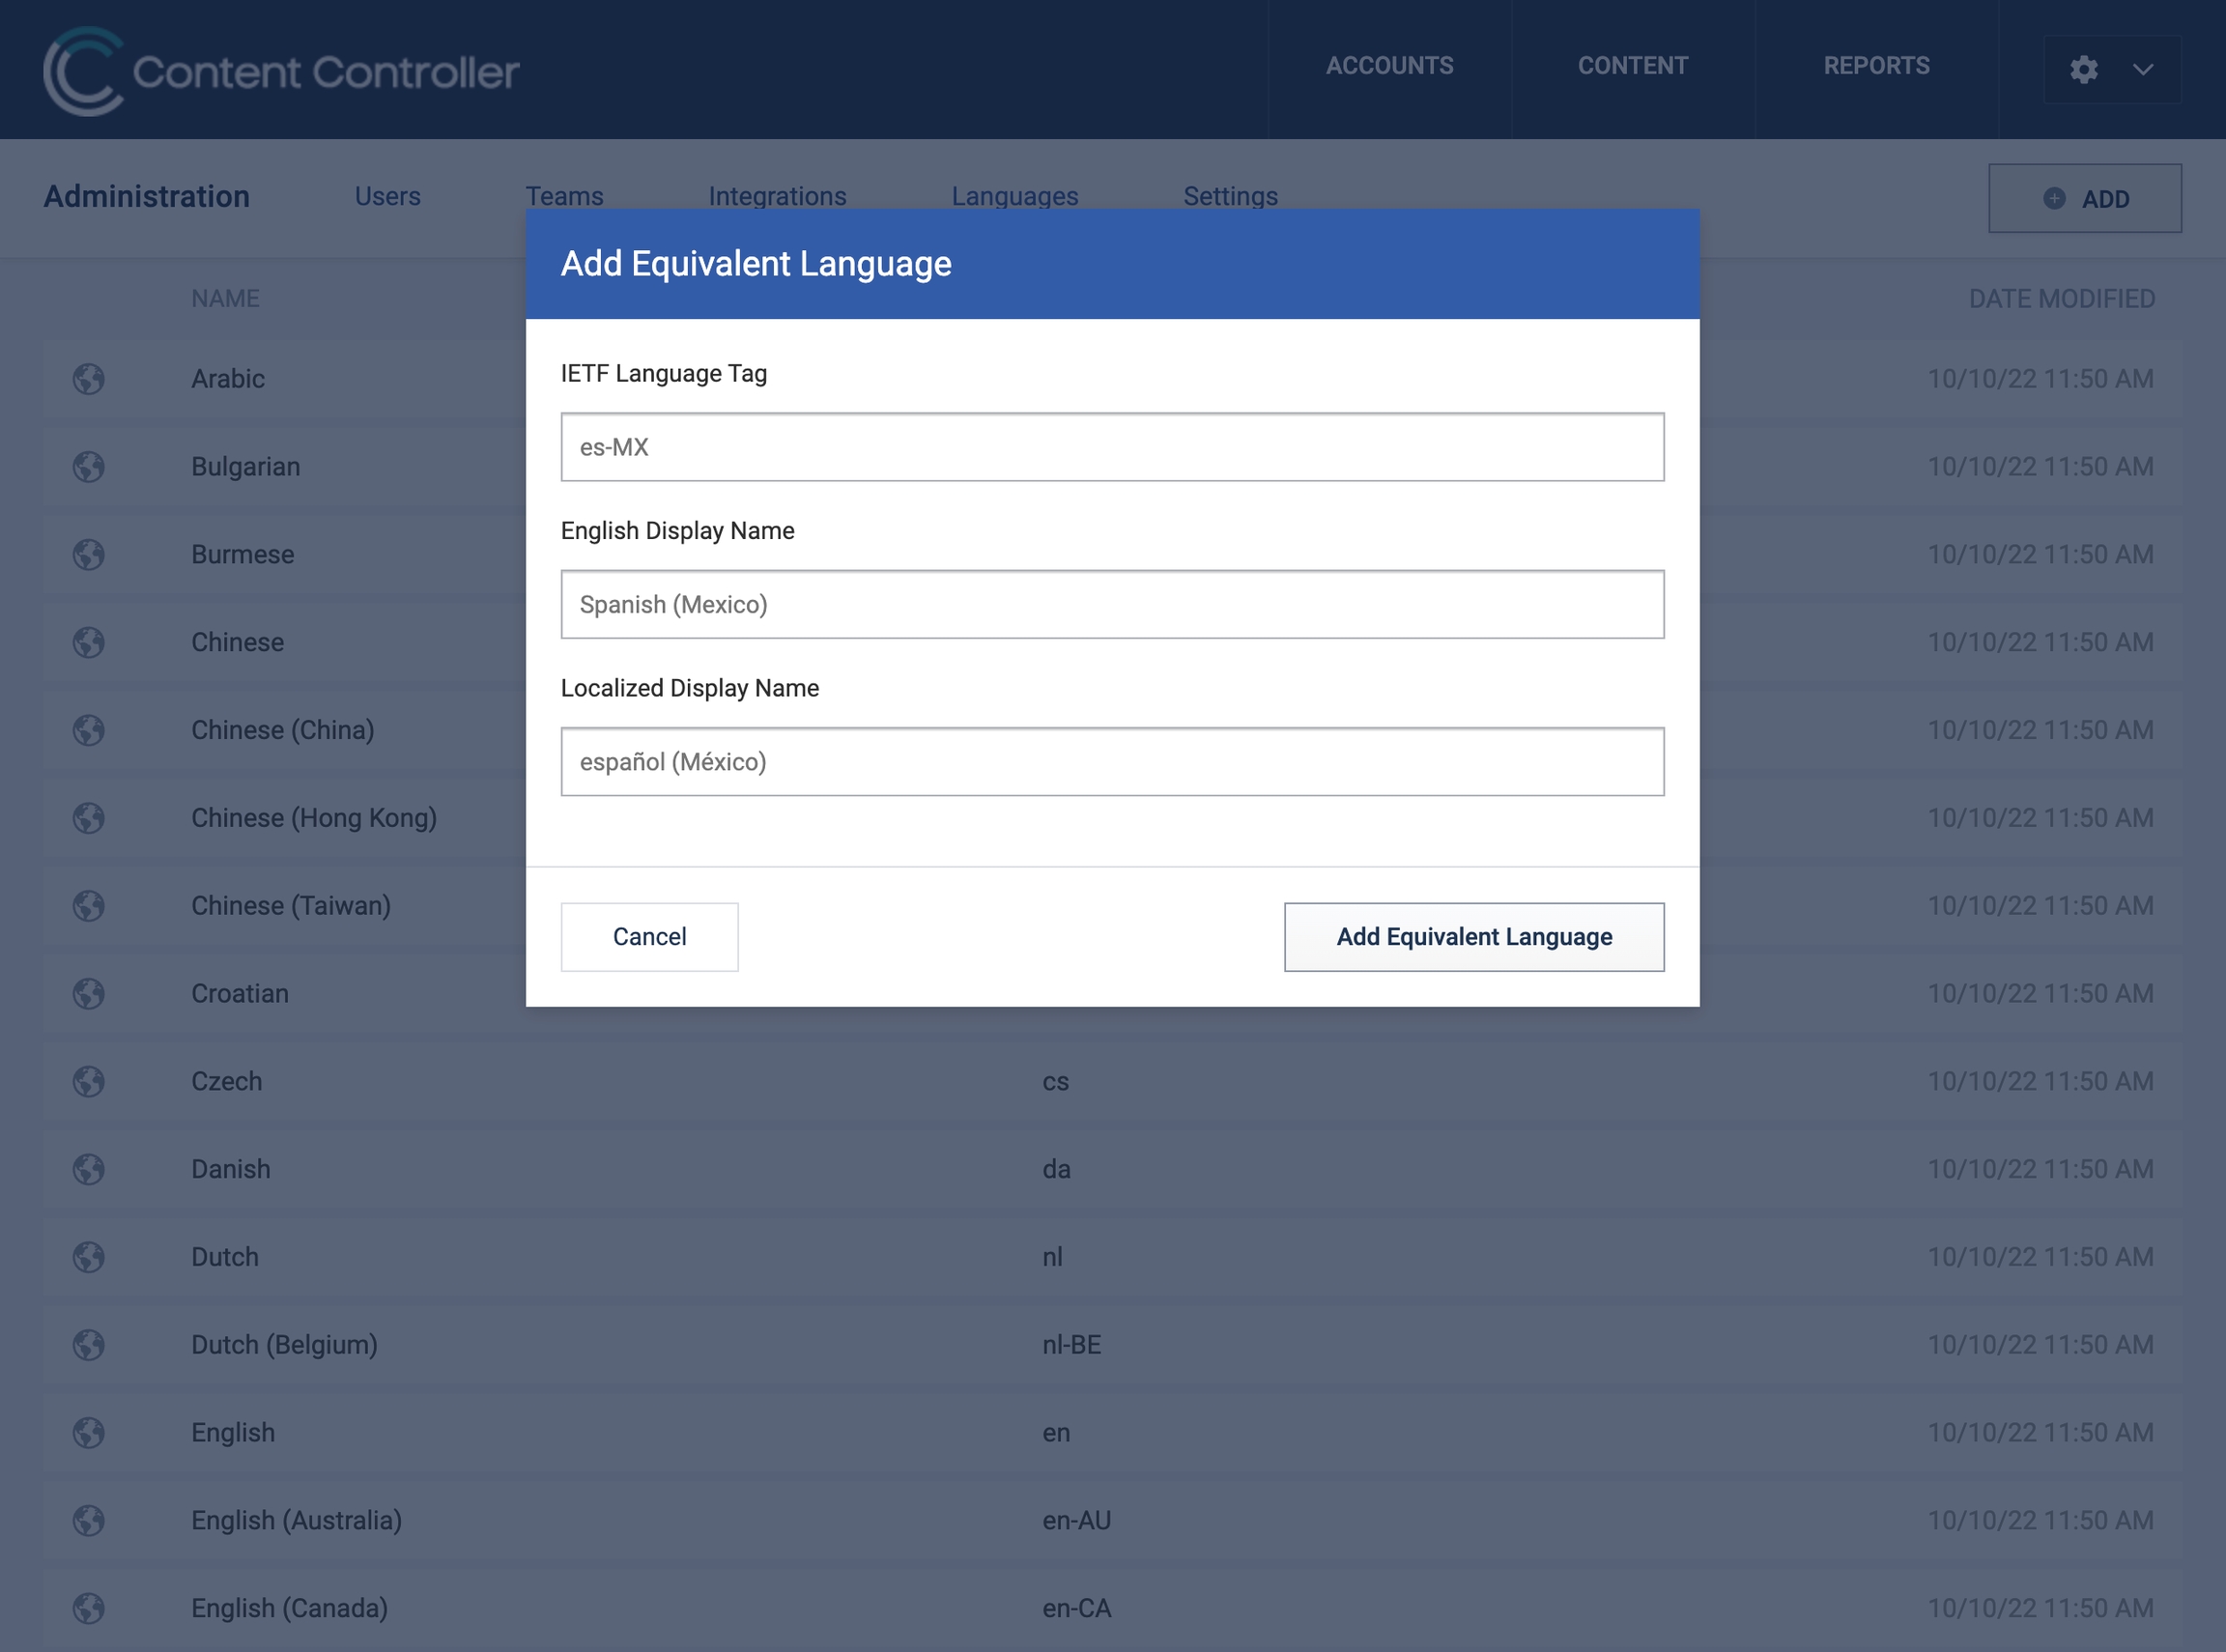Click globe icon for Dutch row
Screen dimensions: 2226x1652
pos(89,1257)
